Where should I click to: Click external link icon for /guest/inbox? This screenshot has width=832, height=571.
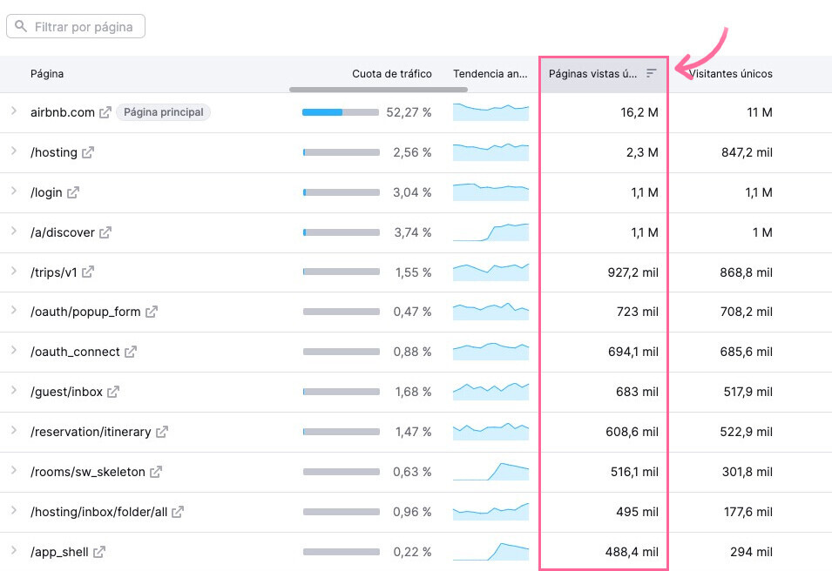(x=113, y=392)
